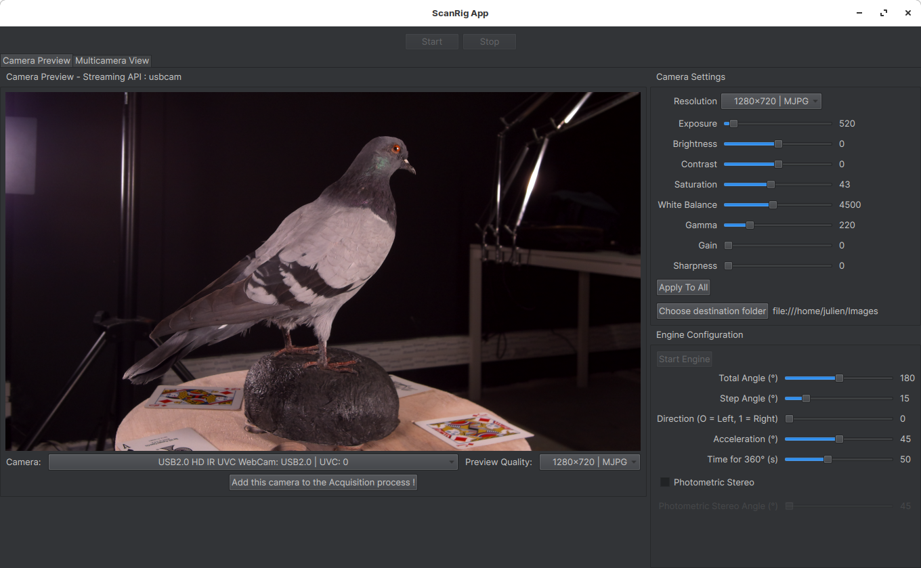Click the White Balance slider handle
Viewport: 921px width, 568px height.
pos(773,205)
